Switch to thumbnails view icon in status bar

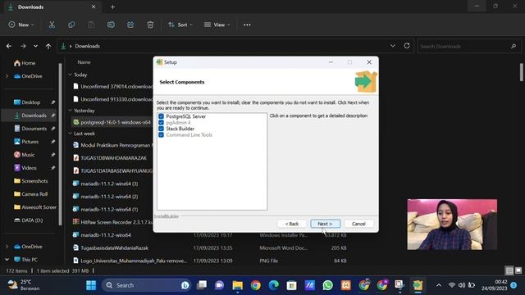[x=518, y=270]
